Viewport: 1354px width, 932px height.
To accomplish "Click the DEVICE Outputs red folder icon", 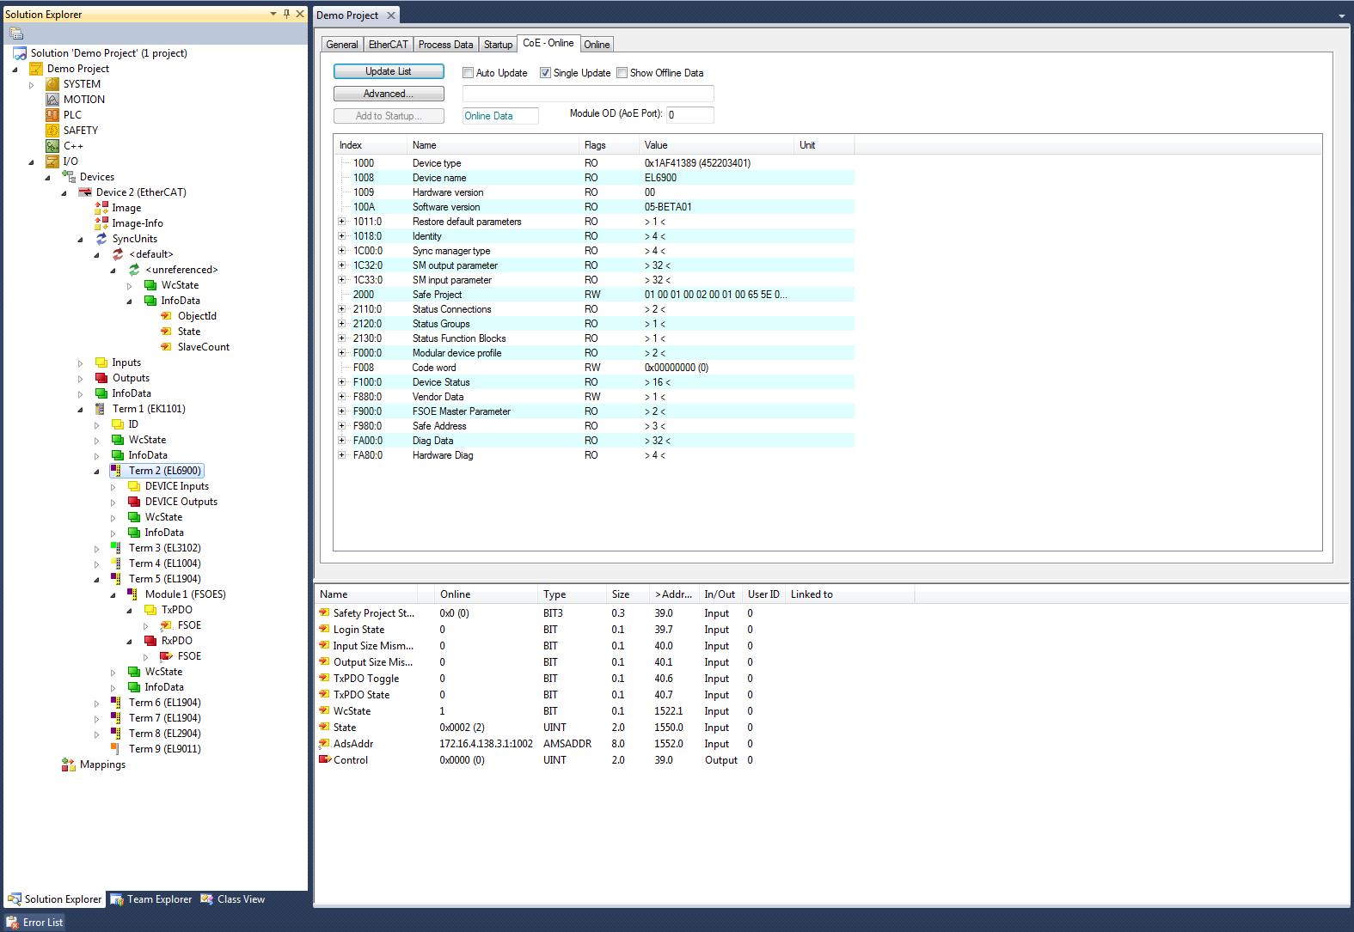I will [134, 502].
